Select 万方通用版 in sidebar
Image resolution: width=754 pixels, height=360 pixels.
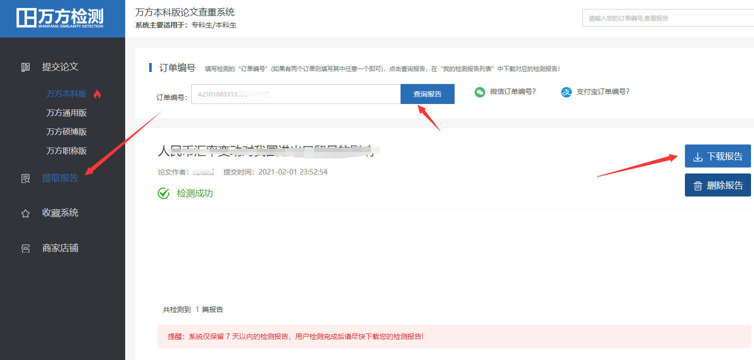(67, 113)
